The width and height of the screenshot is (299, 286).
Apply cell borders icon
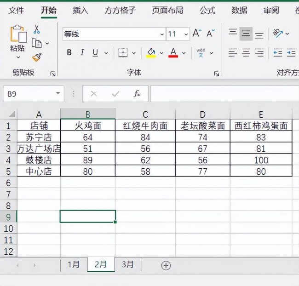[123, 52]
